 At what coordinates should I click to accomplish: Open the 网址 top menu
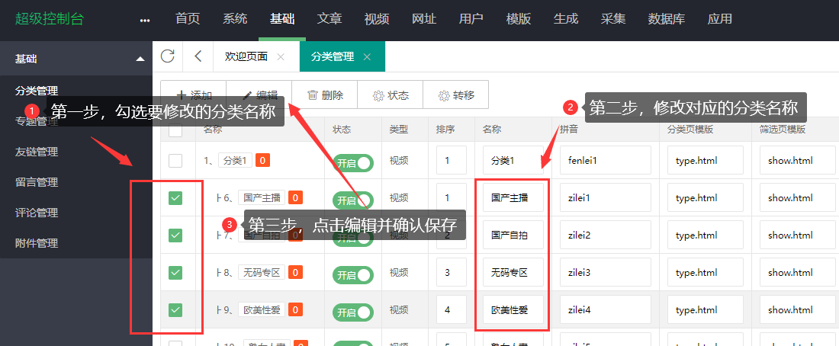[424, 19]
